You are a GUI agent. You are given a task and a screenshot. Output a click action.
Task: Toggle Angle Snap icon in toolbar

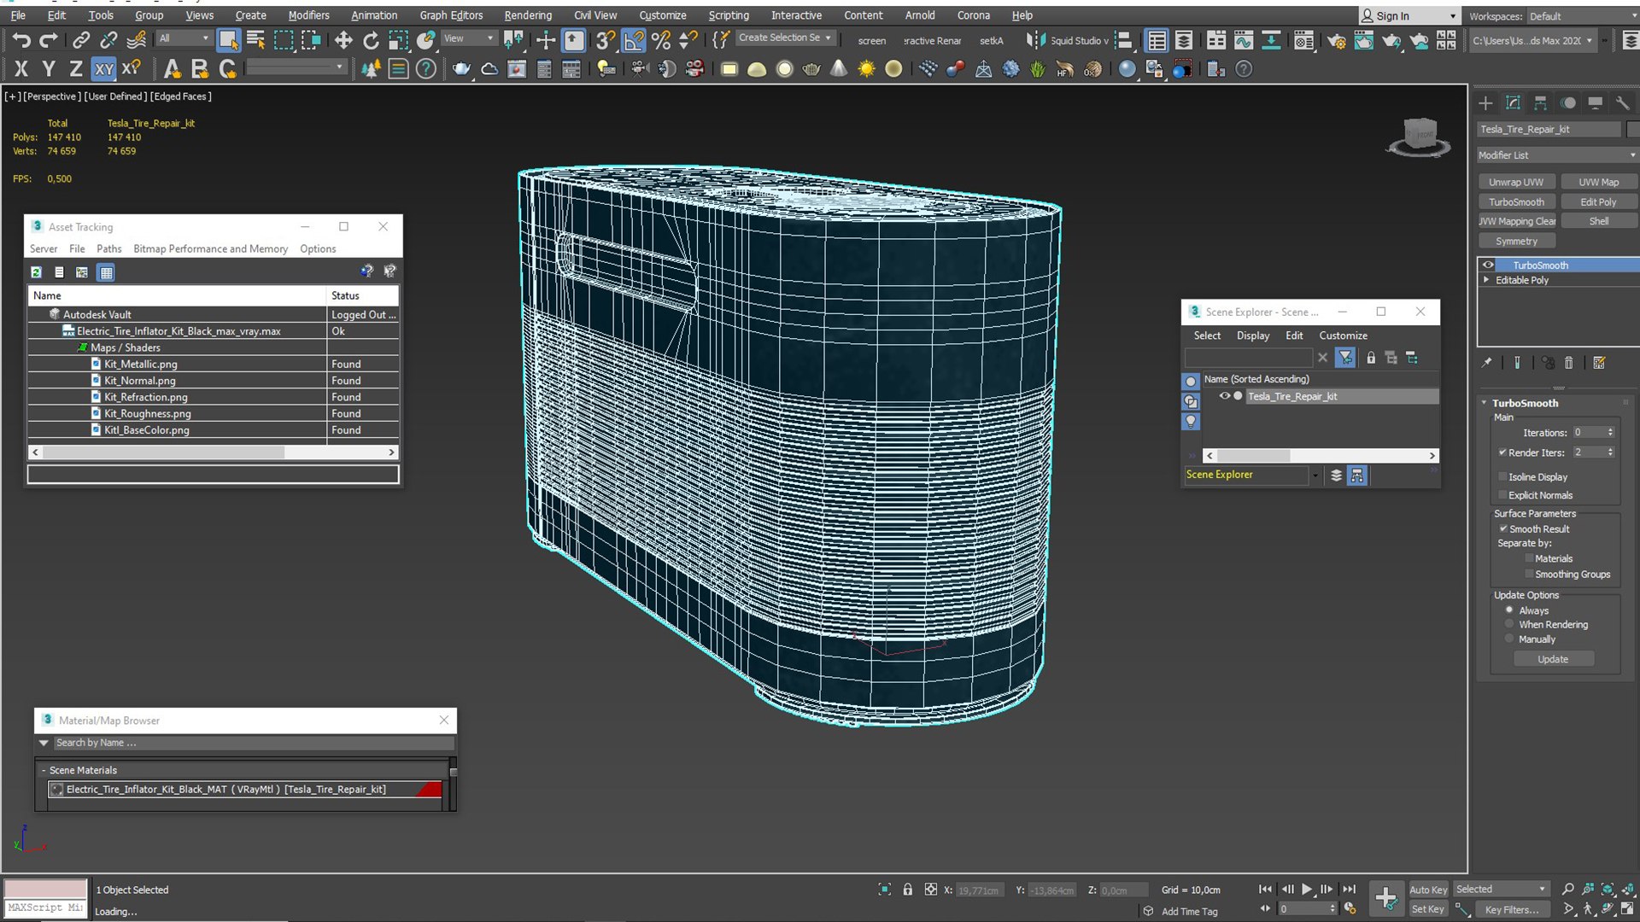point(634,40)
